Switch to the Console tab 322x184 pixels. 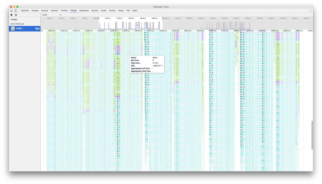point(35,10)
